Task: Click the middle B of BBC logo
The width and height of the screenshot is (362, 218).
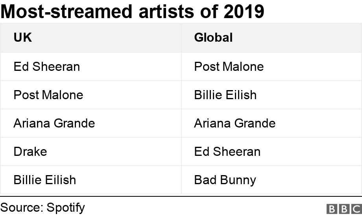Action: point(344,209)
